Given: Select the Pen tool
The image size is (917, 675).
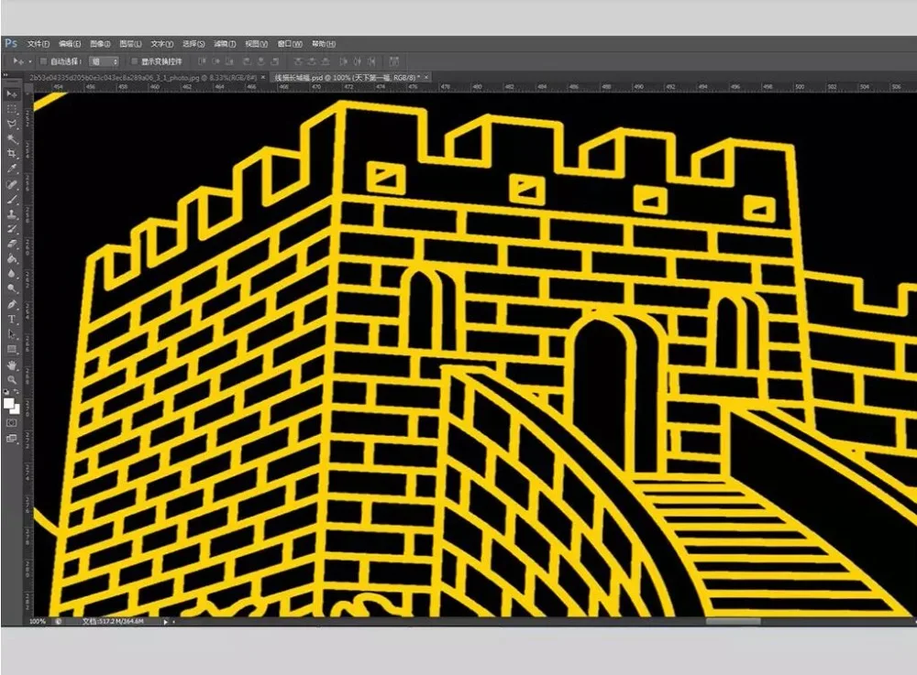Looking at the screenshot, I should click(12, 304).
